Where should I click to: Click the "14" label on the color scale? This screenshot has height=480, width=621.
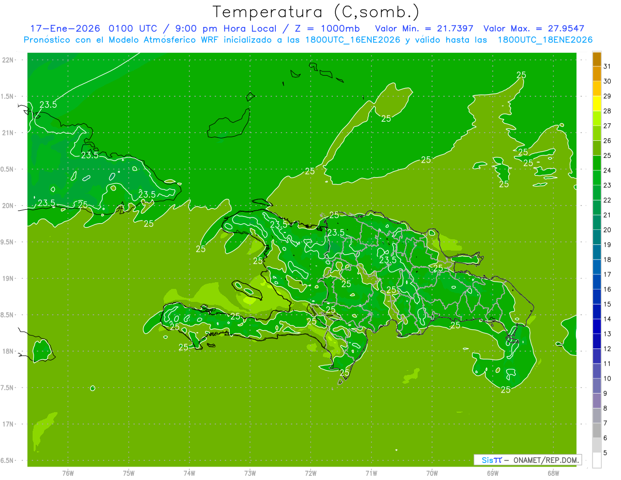[608, 319]
